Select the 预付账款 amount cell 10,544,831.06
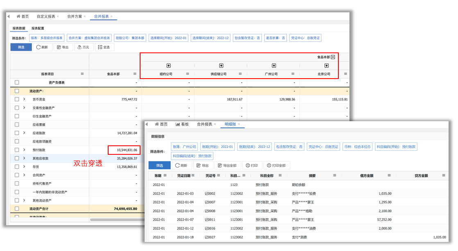The height and width of the screenshot is (251, 458). tap(124, 150)
